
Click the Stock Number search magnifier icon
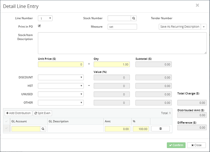point(134,18)
